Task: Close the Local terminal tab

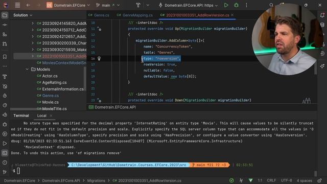Action: tap(51, 116)
